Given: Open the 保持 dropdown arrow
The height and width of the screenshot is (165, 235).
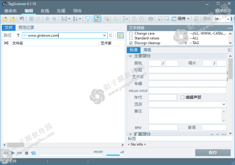Looking at the screenshot, I should point(188,19).
